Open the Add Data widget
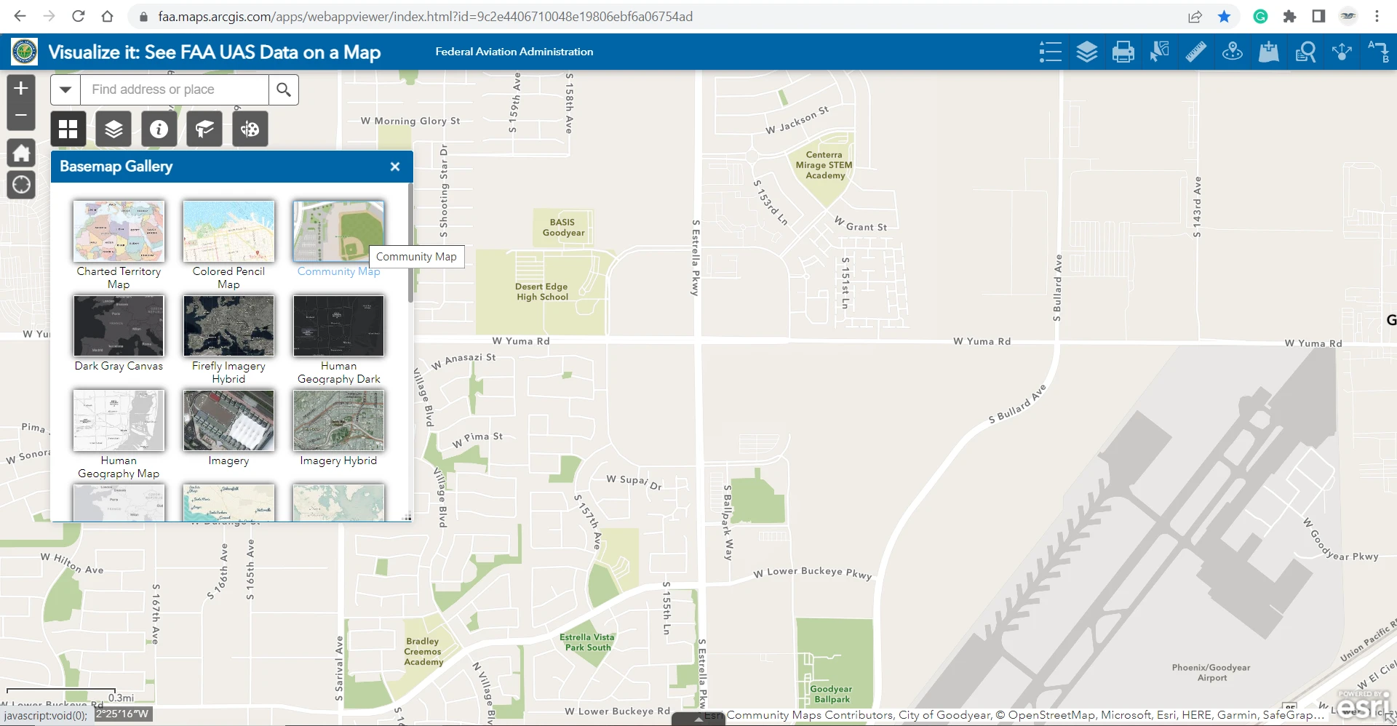 (1269, 52)
